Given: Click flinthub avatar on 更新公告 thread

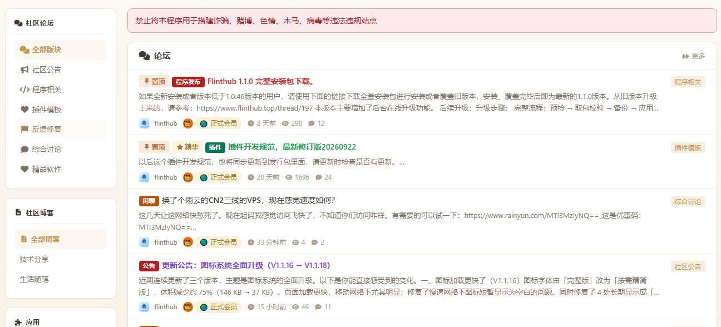Looking at the screenshot, I should 144,307.
